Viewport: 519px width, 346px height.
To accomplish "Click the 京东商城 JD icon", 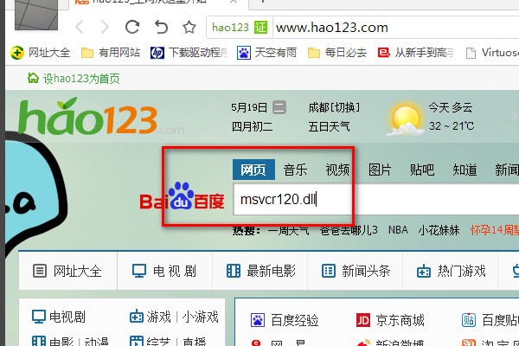I will tap(363, 320).
